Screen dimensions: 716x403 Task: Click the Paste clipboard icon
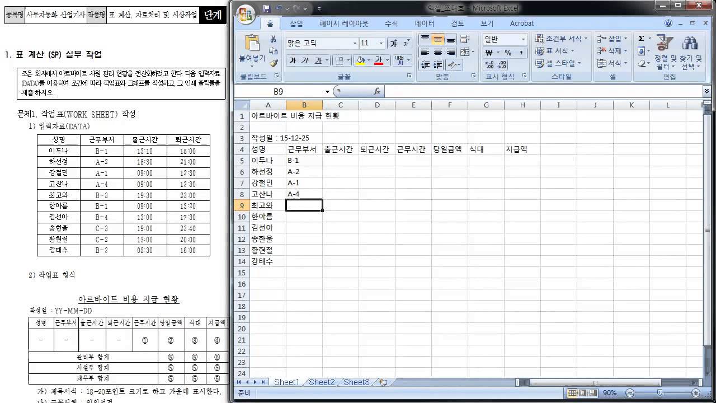click(x=252, y=43)
